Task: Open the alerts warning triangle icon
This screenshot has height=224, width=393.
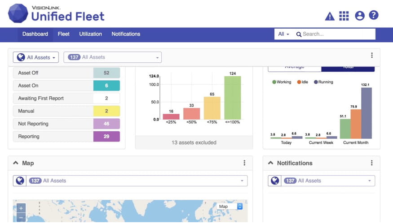Action: (x=330, y=17)
